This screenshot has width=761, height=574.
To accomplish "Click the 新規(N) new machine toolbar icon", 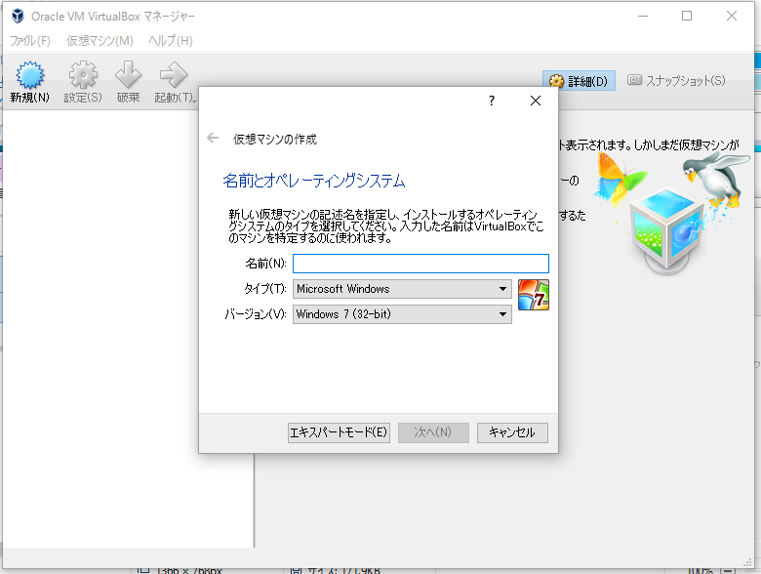I will click(x=29, y=75).
